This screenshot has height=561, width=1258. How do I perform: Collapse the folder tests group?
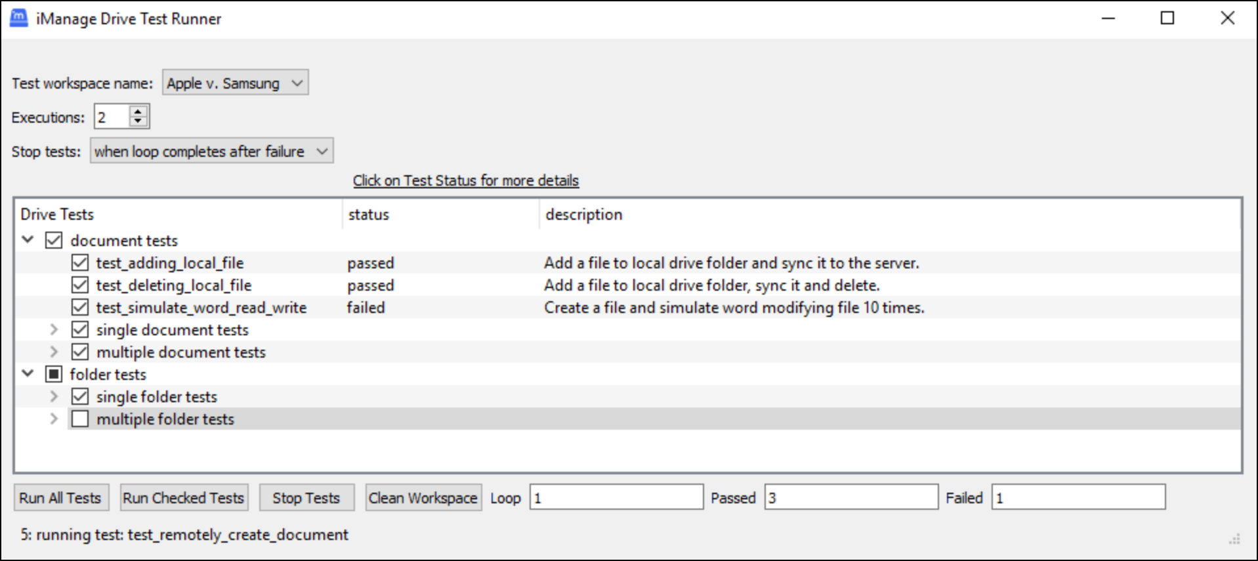pyautogui.click(x=28, y=374)
